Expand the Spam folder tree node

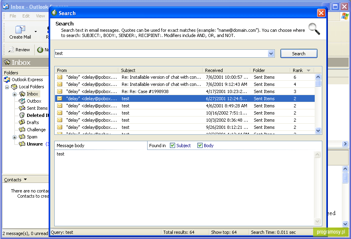pyautogui.click(x=14, y=137)
